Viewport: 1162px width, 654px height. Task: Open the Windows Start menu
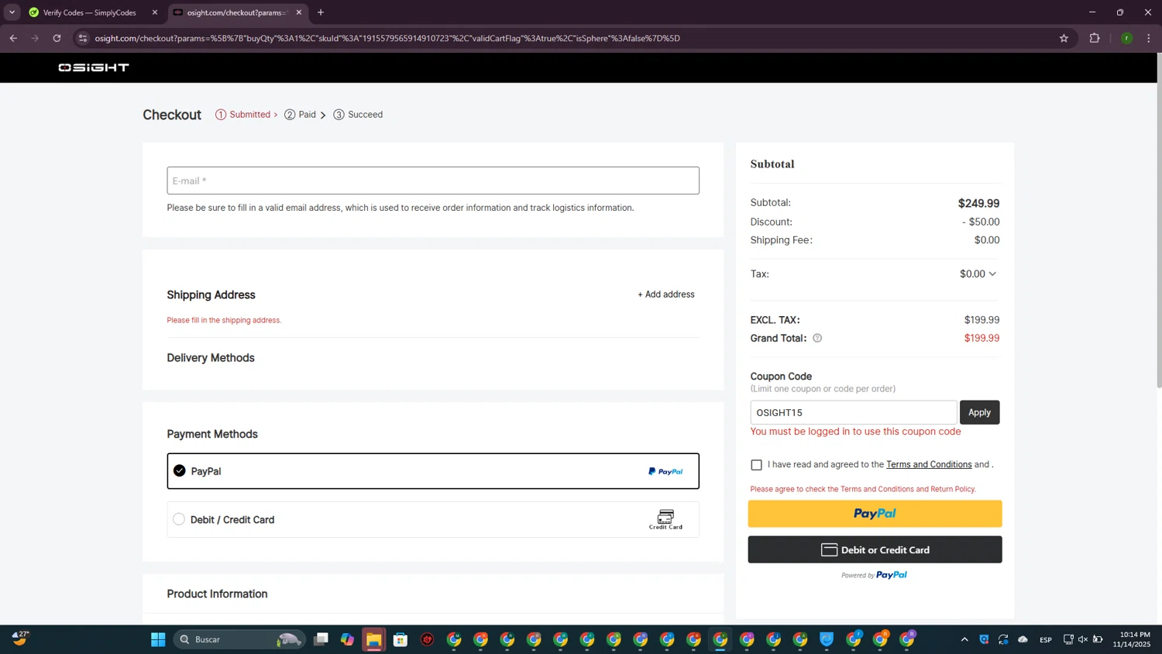pyautogui.click(x=158, y=639)
